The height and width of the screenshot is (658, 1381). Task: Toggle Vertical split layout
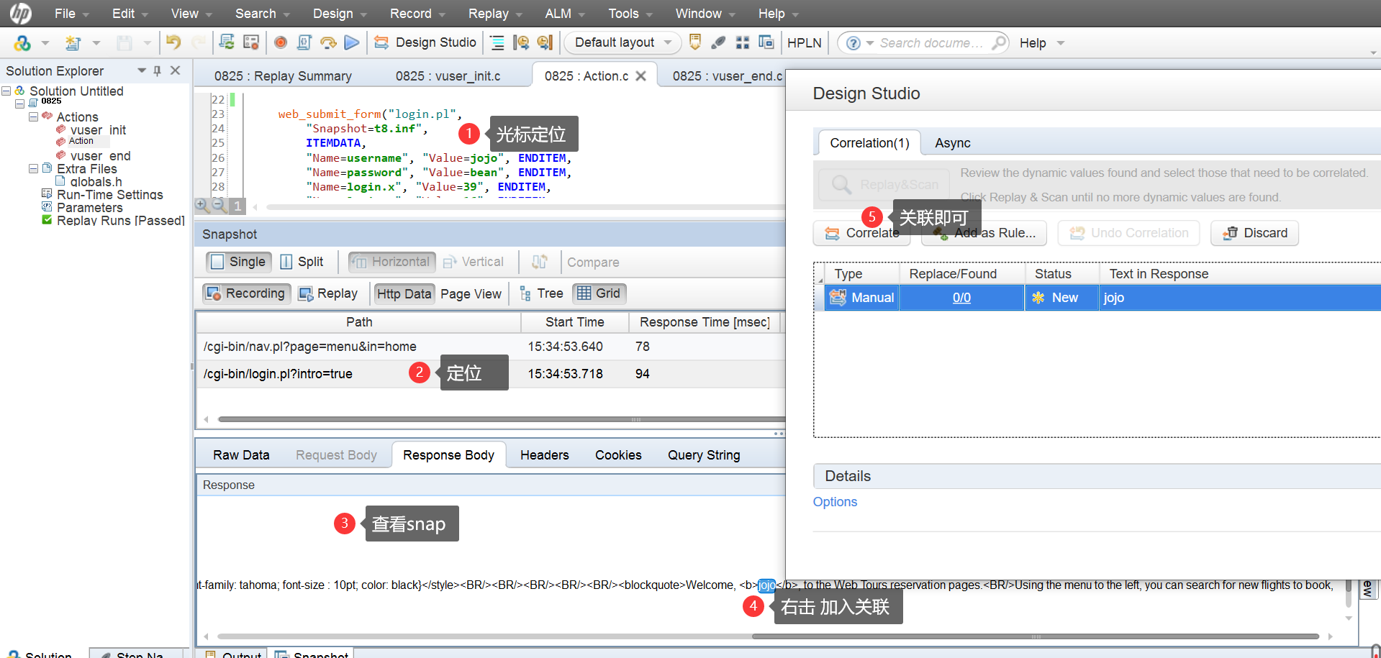coord(474,262)
